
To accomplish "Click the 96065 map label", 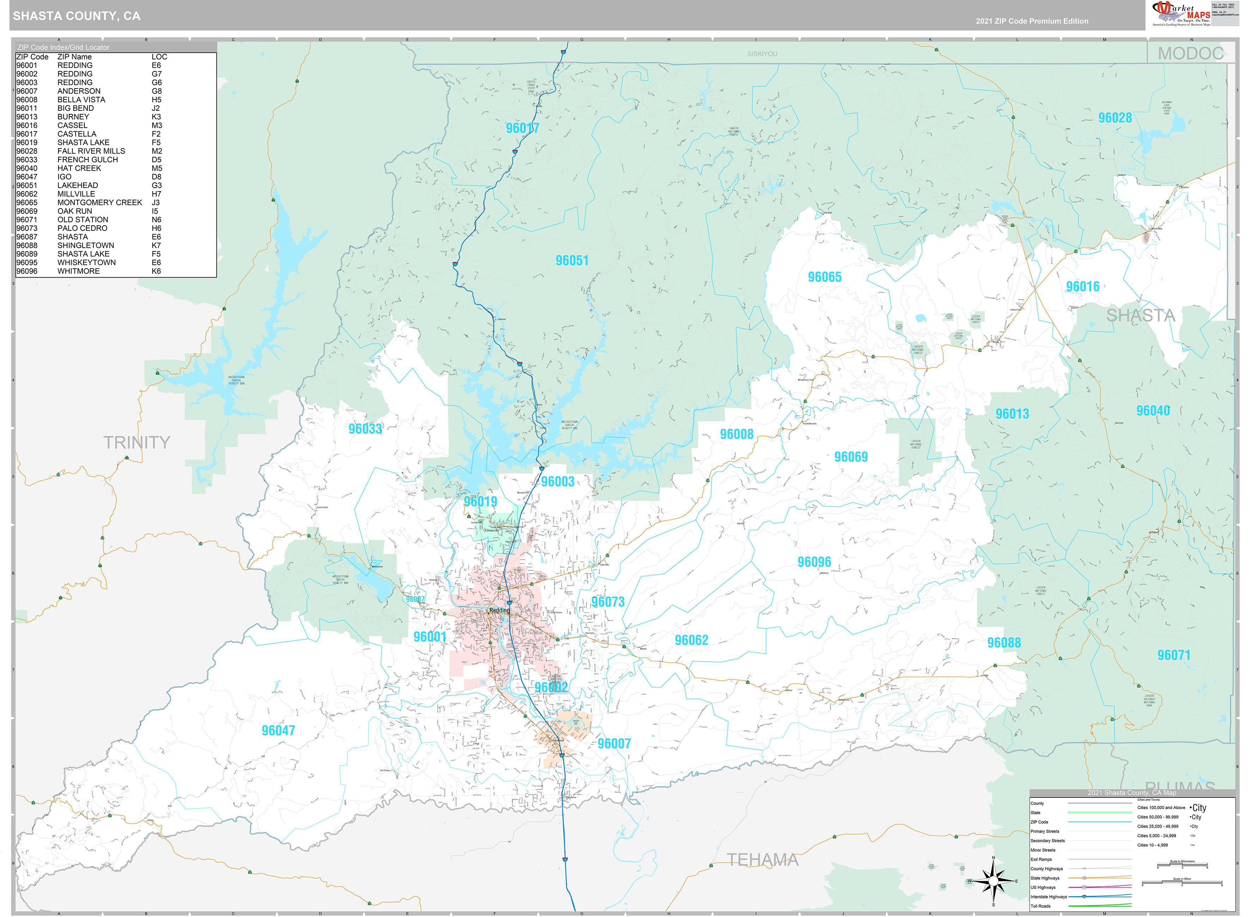I will click(x=824, y=277).
